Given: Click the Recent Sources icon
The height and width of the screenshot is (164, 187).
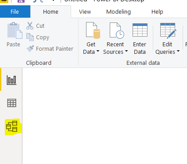Looking at the screenshot, I should pyautogui.click(x=117, y=30).
